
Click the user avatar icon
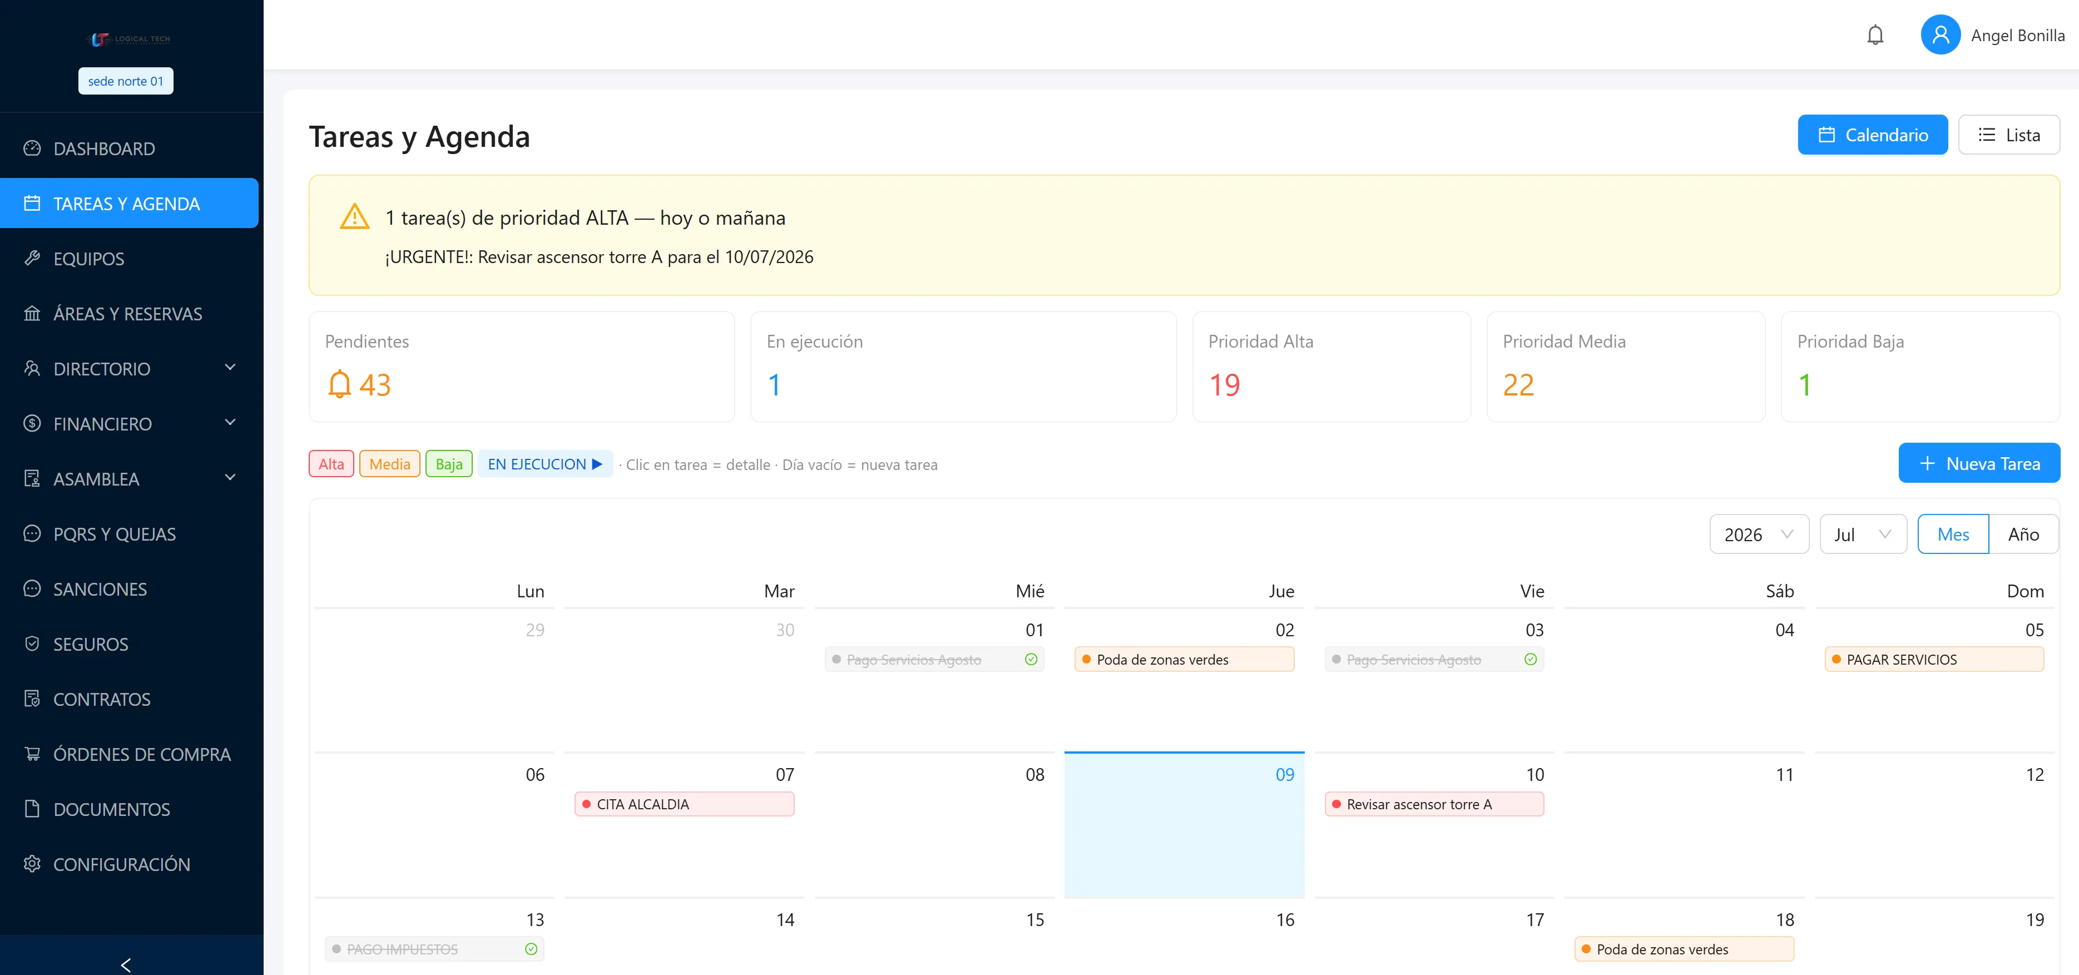click(x=1940, y=34)
